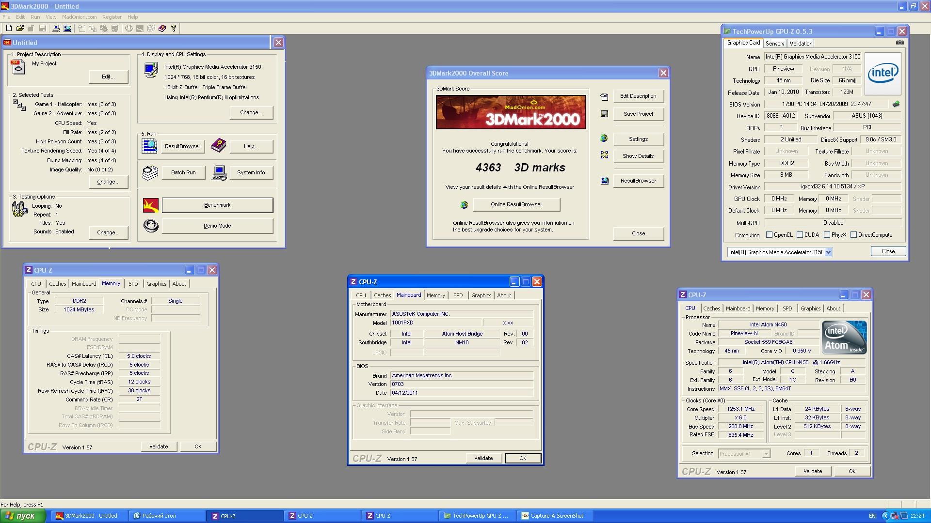Expand hidden tray icons with the arrow
This screenshot has width=931, height=523.
[885, 516]
